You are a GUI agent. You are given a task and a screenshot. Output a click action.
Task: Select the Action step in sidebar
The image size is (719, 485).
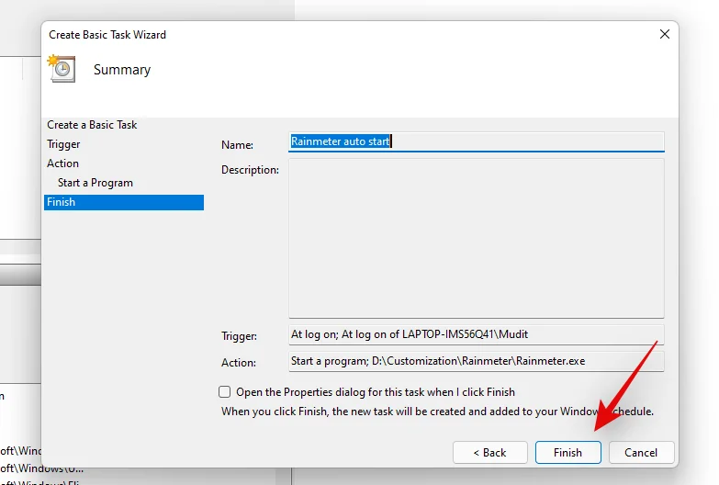tap(62, 164)
